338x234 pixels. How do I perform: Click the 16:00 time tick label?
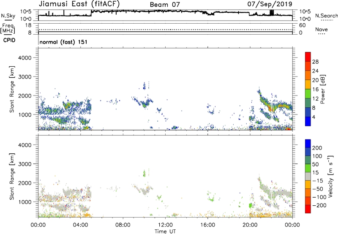[x=207, y=225]
